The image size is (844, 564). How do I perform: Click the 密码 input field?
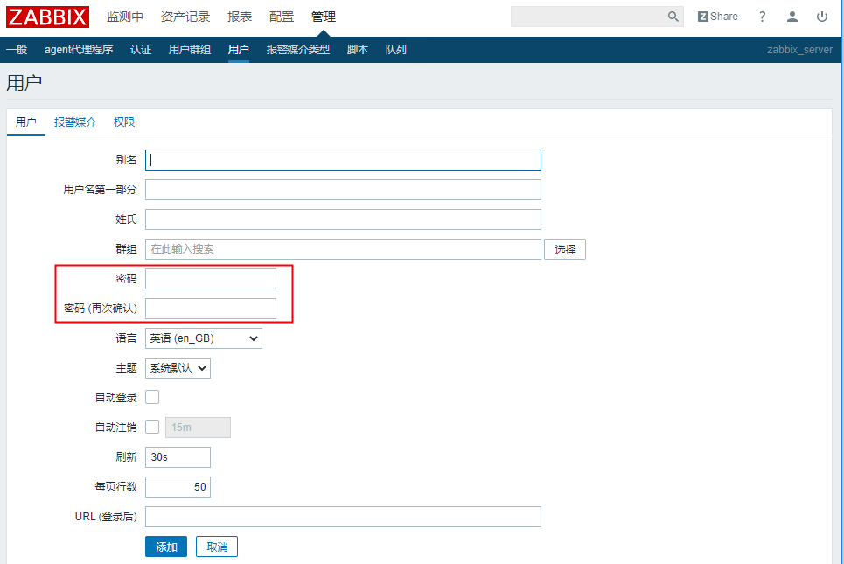pos(211,279)
